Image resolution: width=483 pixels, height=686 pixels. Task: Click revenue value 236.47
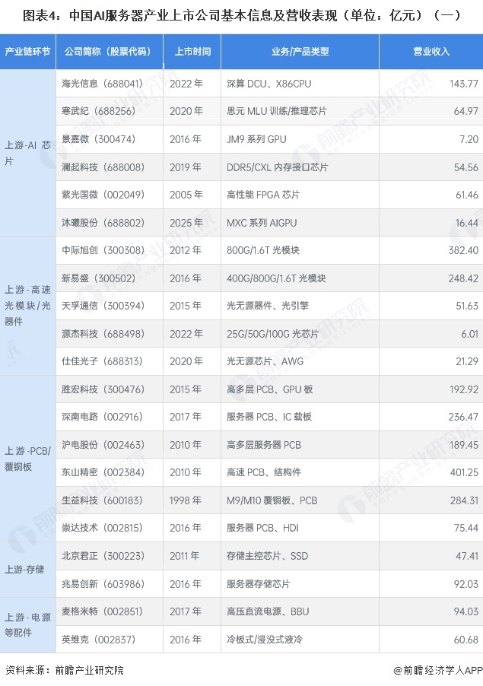(463, 417)
